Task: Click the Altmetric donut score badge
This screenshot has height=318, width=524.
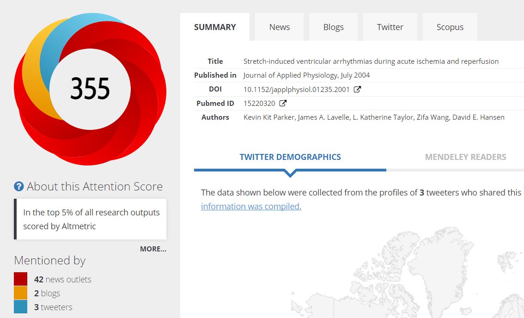Action: [90, 89]
